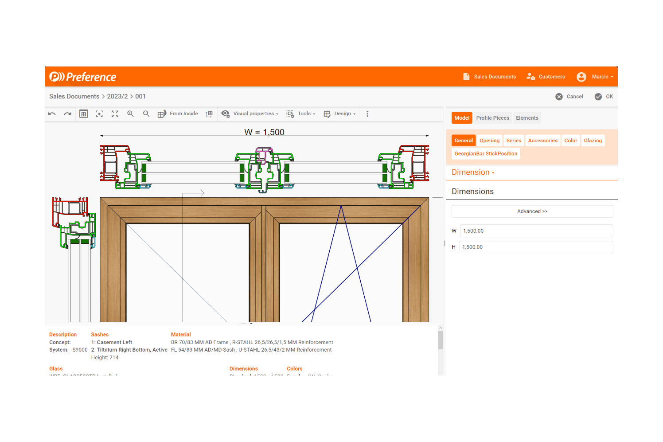Expand the Design dropdown menu
This screenshot has width=663, height=442.
pyautogui.click(x=340, y=114)
